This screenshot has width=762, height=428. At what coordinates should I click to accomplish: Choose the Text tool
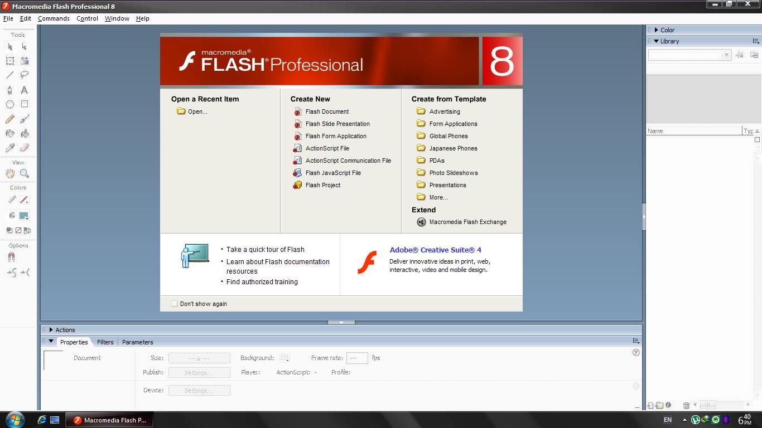pyautogui.click(x=23, y=90)
